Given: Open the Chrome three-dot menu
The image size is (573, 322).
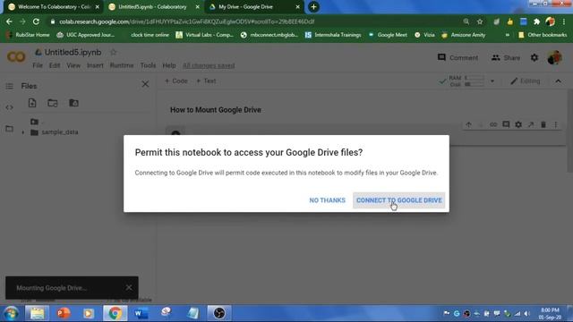Looking at the screenshot, I should pos(564,21).
